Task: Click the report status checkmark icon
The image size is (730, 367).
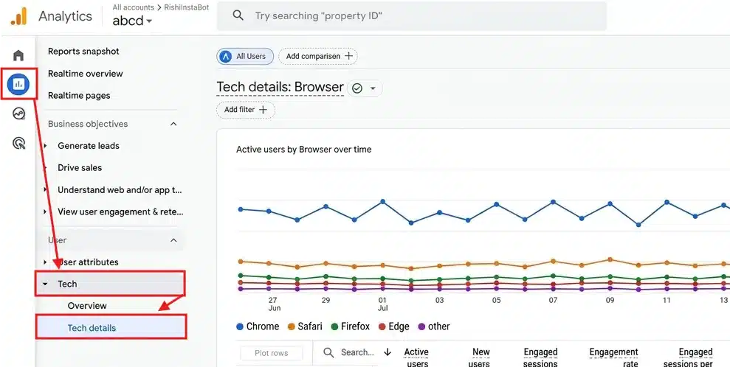Action: 357,88
